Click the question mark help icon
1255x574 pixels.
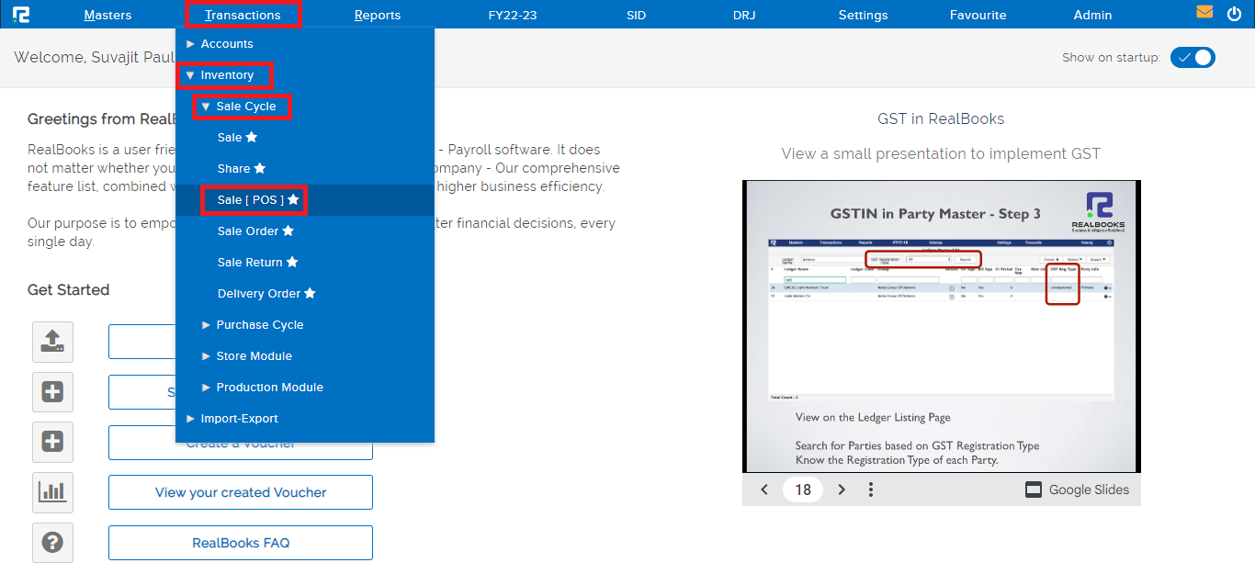pyautogui.click(x=52, y=543)
